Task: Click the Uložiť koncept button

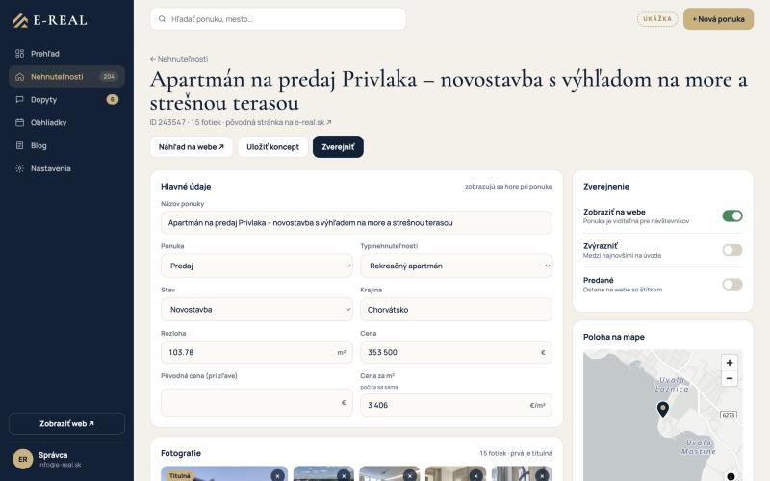Action: (272, 147)
